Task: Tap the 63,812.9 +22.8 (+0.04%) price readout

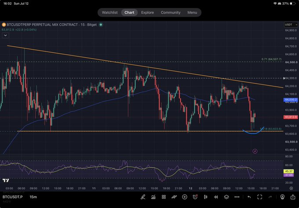Action: [19, 30]
